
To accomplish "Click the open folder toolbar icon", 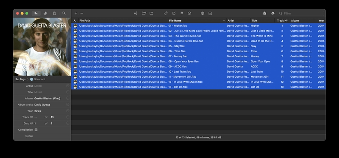I will (151, 13).
